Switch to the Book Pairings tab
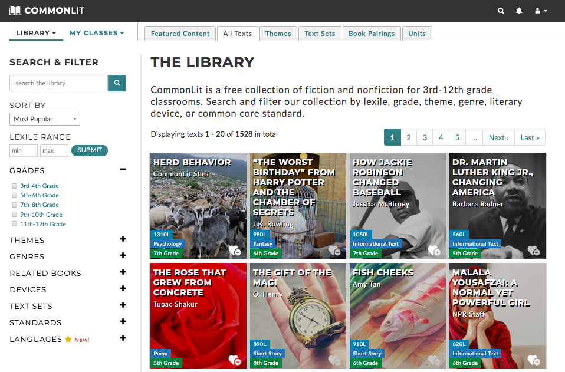Viewport: 565px width, 372px height. point(371,34)
